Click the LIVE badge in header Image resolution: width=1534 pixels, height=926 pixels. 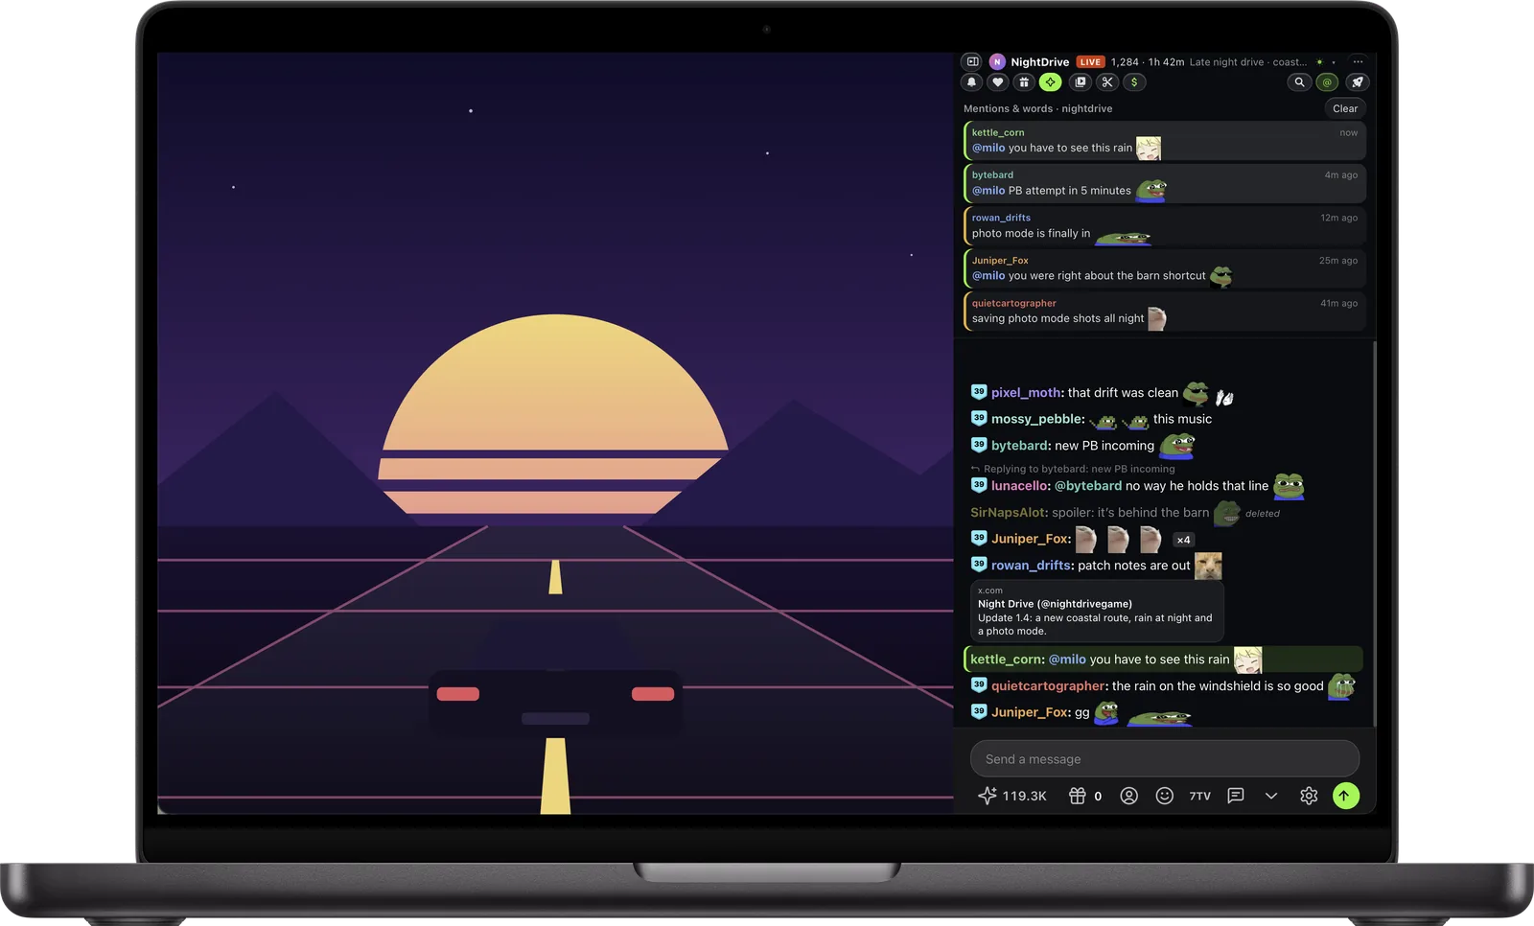pos(1090,62)
